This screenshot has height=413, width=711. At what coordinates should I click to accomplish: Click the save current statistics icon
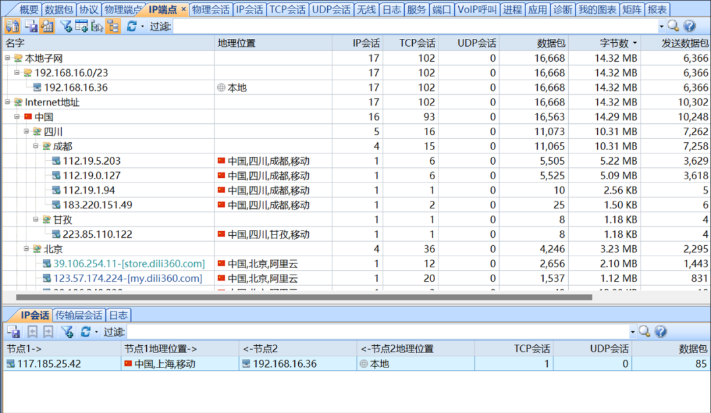[x=30, y=26]
